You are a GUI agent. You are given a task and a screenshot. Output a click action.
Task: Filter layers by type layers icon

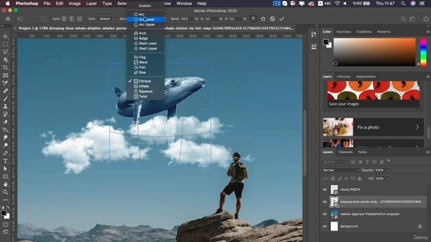[367, 162]
